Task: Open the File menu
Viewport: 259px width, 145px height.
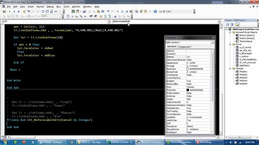Action: pyautogui.click(x=8, y=6)
